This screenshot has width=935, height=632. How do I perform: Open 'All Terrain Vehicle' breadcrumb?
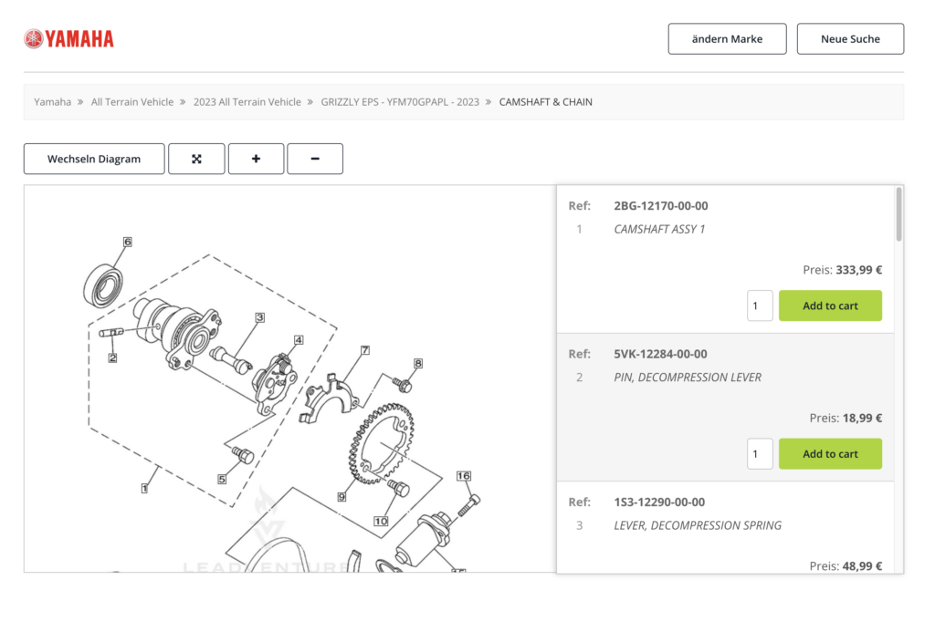132,102
